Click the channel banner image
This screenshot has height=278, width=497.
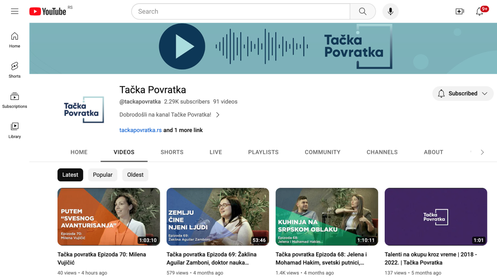point(263,48)
